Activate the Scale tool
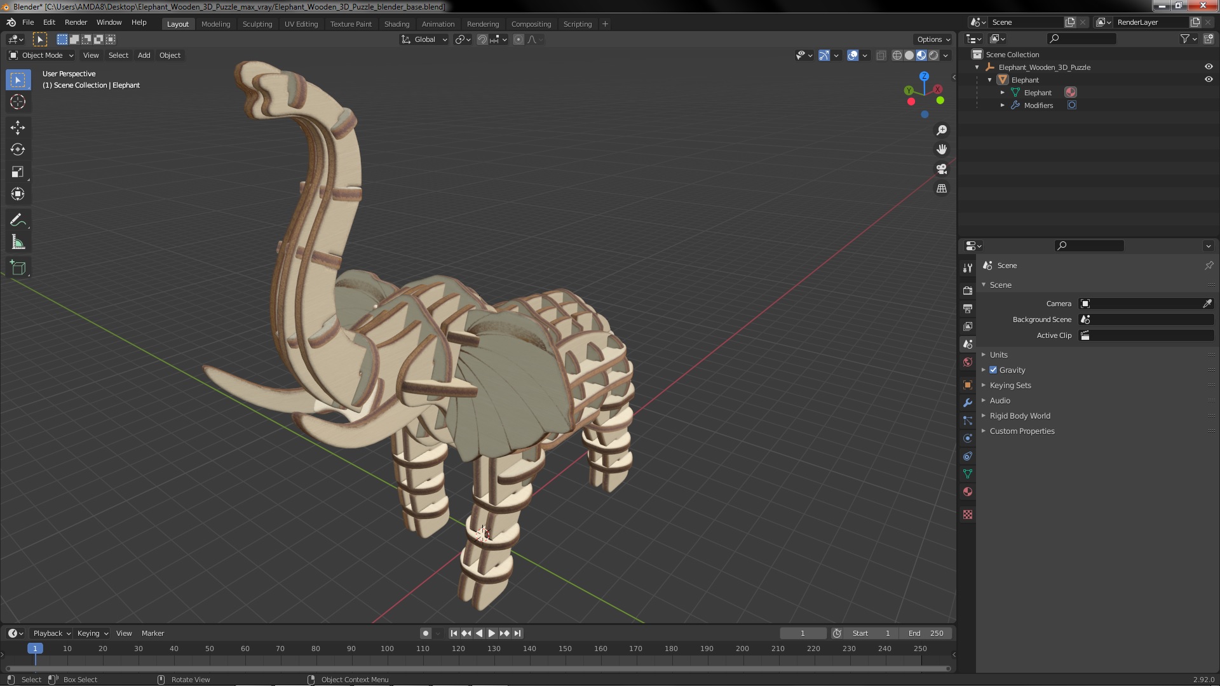The height and width of the screenshot is (686, 1220). pyautogui.click(x=18, y=172)
